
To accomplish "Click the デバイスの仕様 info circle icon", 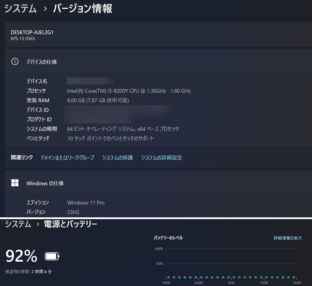I will (x=15, y=62).
